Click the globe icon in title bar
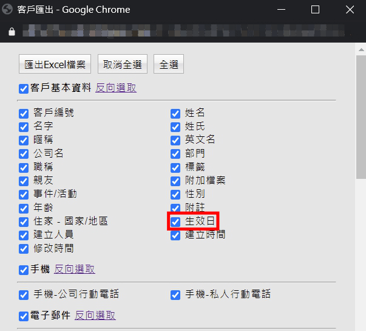This screenshot has height=331, width=366. point(9,10)
